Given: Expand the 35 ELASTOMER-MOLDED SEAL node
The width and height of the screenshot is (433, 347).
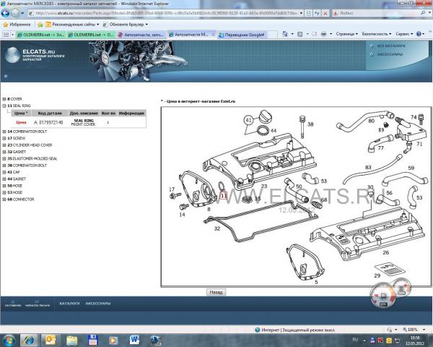Looking at the screenshot, I should [4, 158].
